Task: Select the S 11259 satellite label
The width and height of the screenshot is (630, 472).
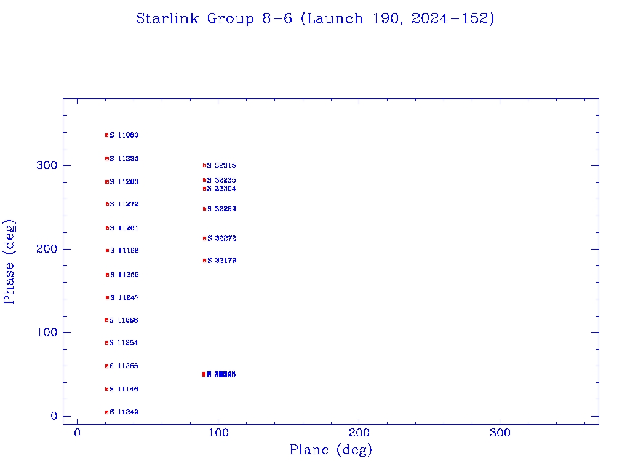Action: [x=124, y=275]
